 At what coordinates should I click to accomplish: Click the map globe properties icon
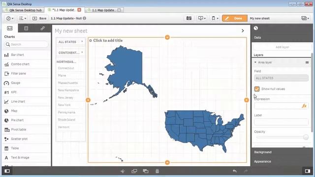(256, 28)
